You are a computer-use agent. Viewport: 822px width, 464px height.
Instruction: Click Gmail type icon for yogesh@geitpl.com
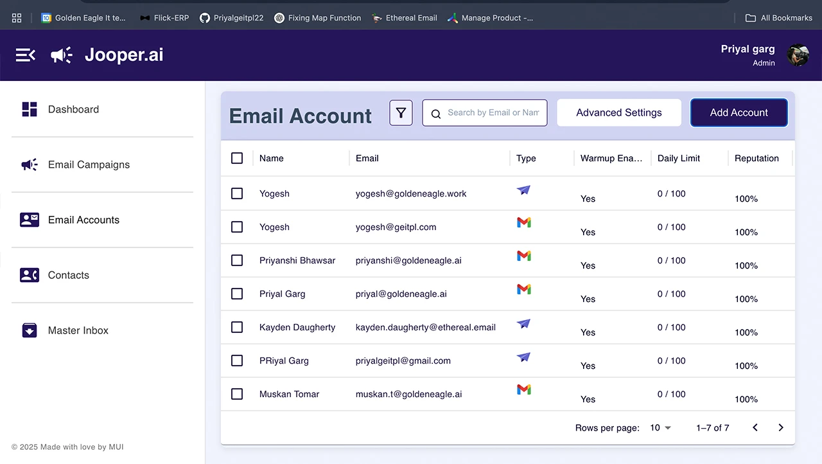click(x=524, y=222)
